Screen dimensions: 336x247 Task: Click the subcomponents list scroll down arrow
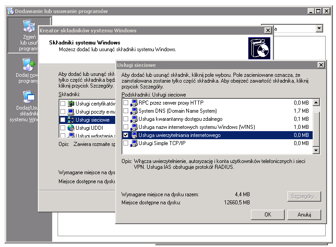[316, 150]
